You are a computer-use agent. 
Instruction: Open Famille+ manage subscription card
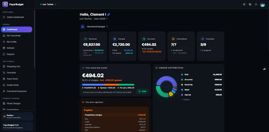pos(17,117)
